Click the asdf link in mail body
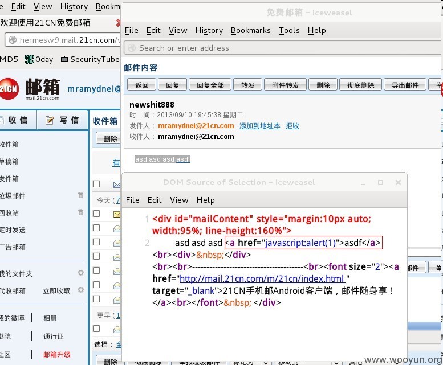This screenshot has width=443, height=365. pyautogui.click(x=183, y=159)
